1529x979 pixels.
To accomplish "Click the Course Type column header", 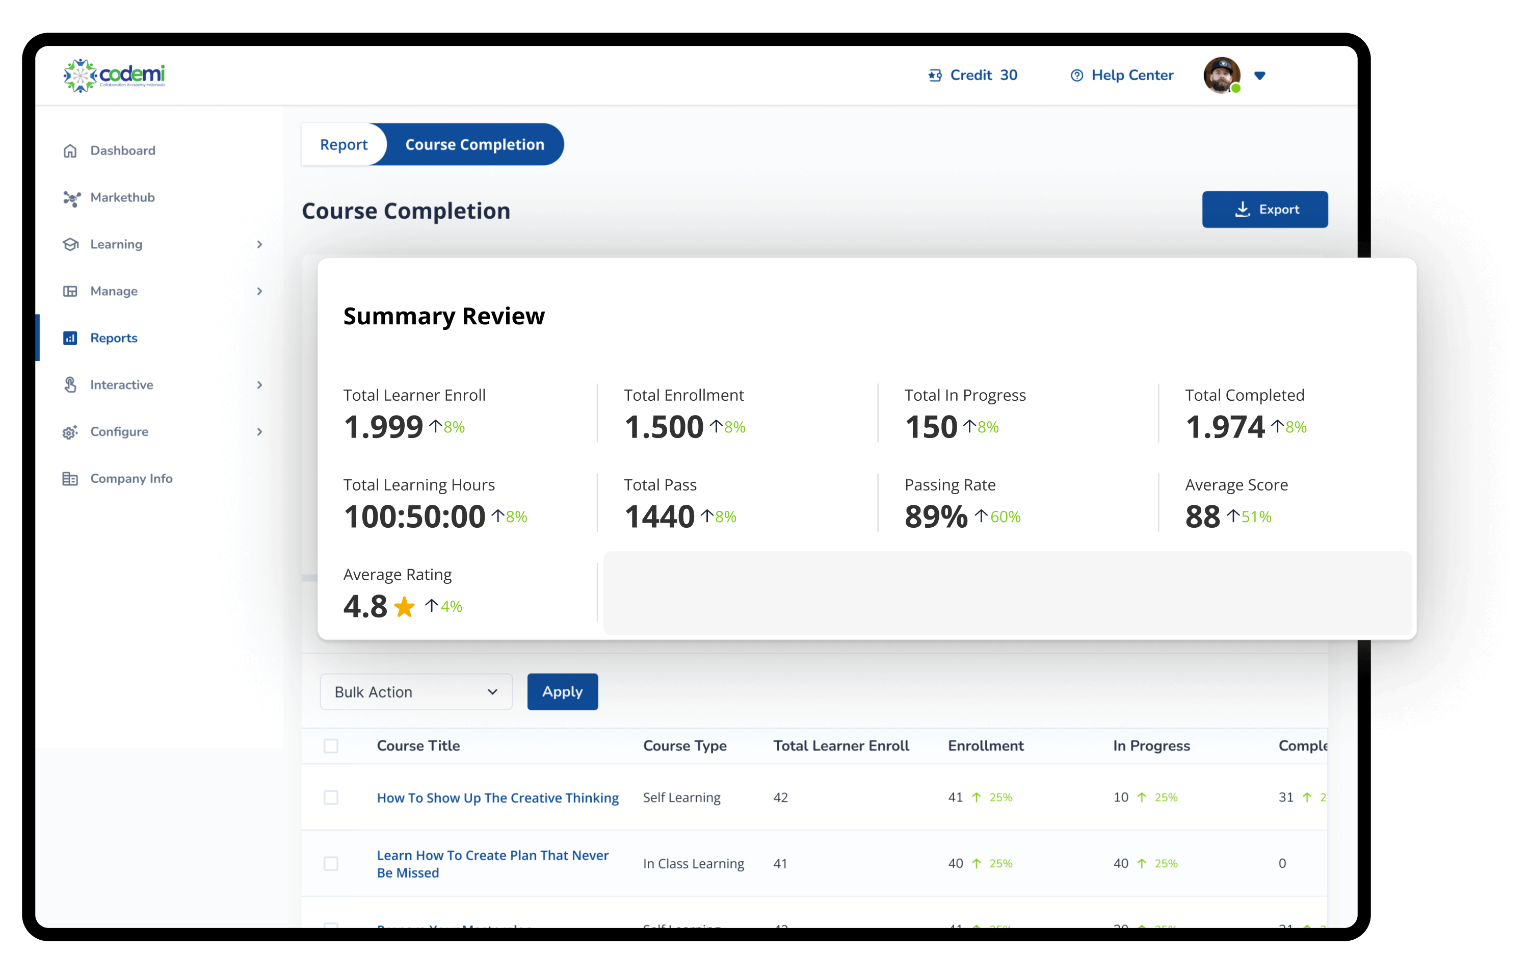I will click(685, 746).
